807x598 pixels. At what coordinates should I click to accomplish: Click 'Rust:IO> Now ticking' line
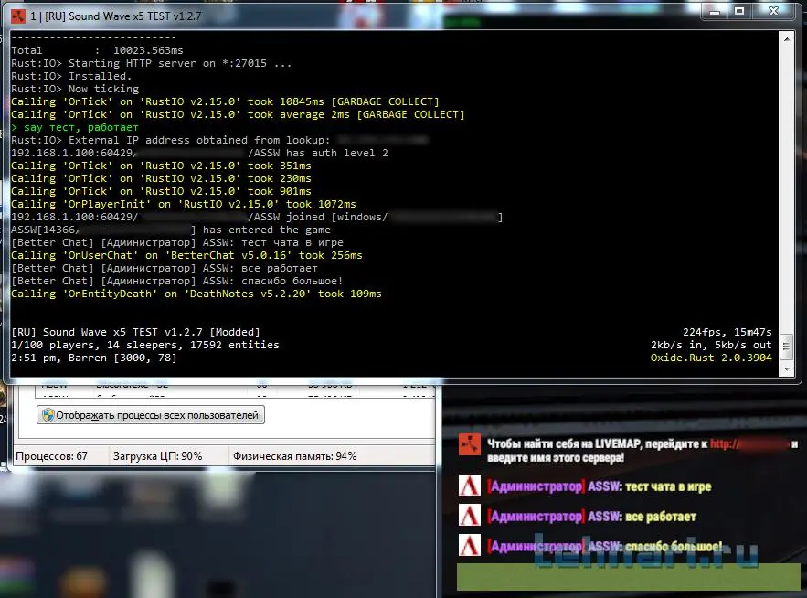click(x=75, y=89)
